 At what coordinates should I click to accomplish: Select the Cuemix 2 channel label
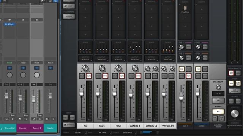point(37,128)
